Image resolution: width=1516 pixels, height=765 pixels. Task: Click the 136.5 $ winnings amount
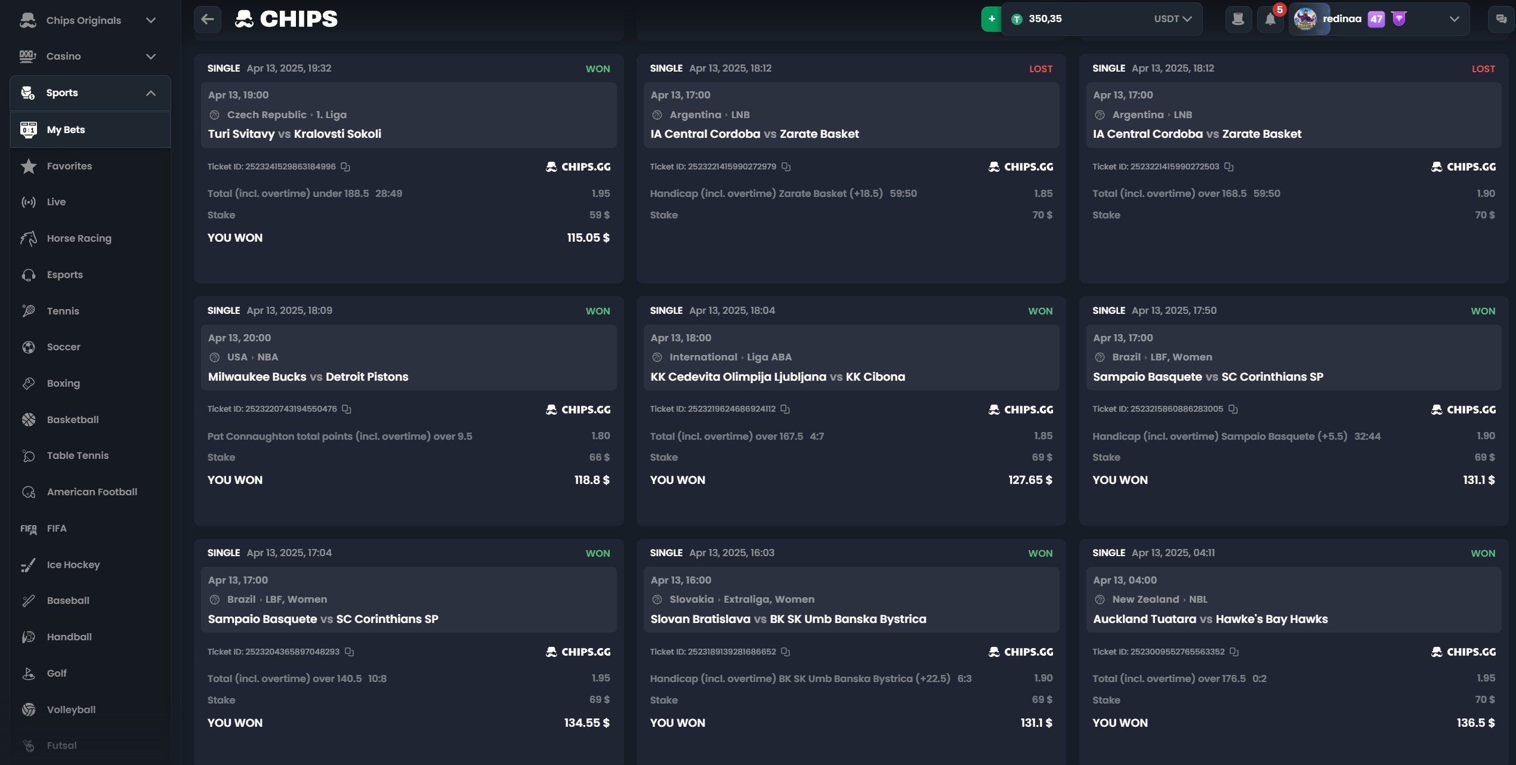(1475, 723)
